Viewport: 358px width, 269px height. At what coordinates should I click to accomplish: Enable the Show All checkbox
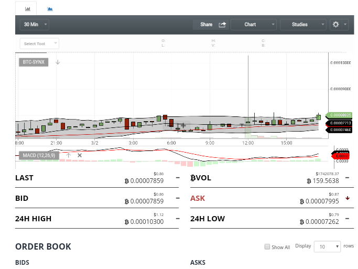click(267, 246)
